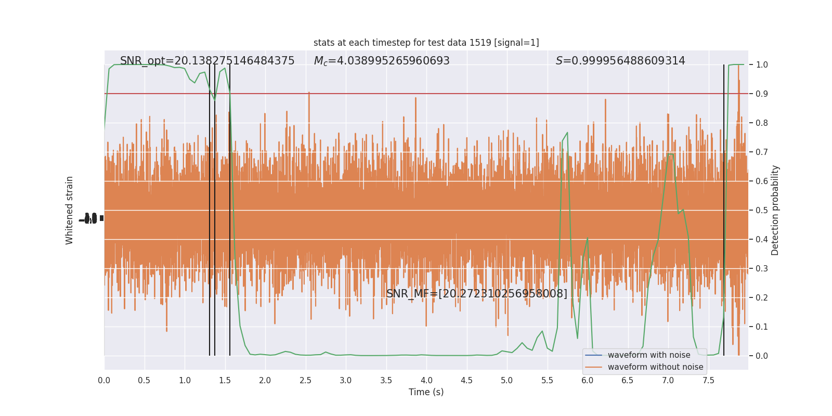The width and height of the screenshot is (832, 416).
Task: Click the 0.9 detection probability tick
Action: click(x=762, y=94)
